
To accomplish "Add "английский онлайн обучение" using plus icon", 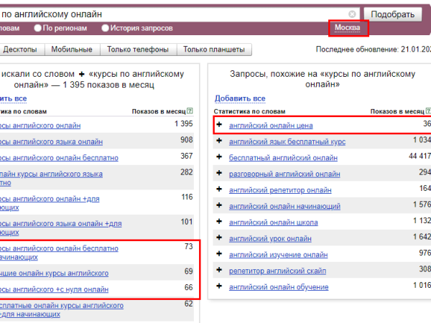I will [x=219, y=287].
